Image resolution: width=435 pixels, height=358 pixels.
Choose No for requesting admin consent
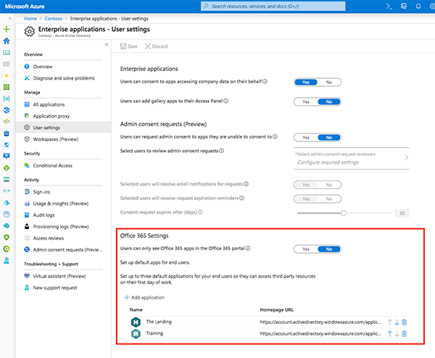tap(329, 138)
